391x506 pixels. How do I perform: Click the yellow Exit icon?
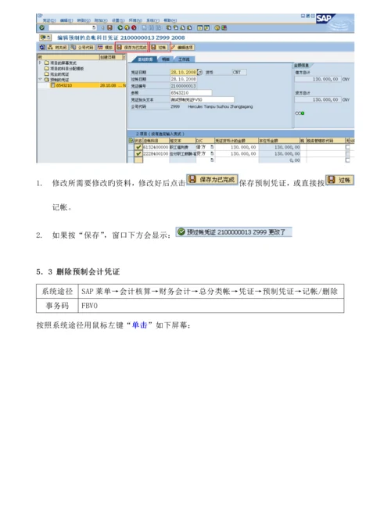point(127,27)
